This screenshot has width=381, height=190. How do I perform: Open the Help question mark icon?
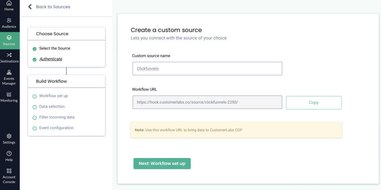pyautogui.click(x=9, y=154)
